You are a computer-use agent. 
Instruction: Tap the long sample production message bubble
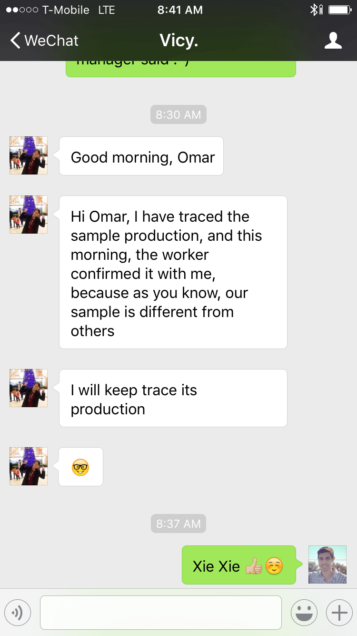[x=173, y=272]
